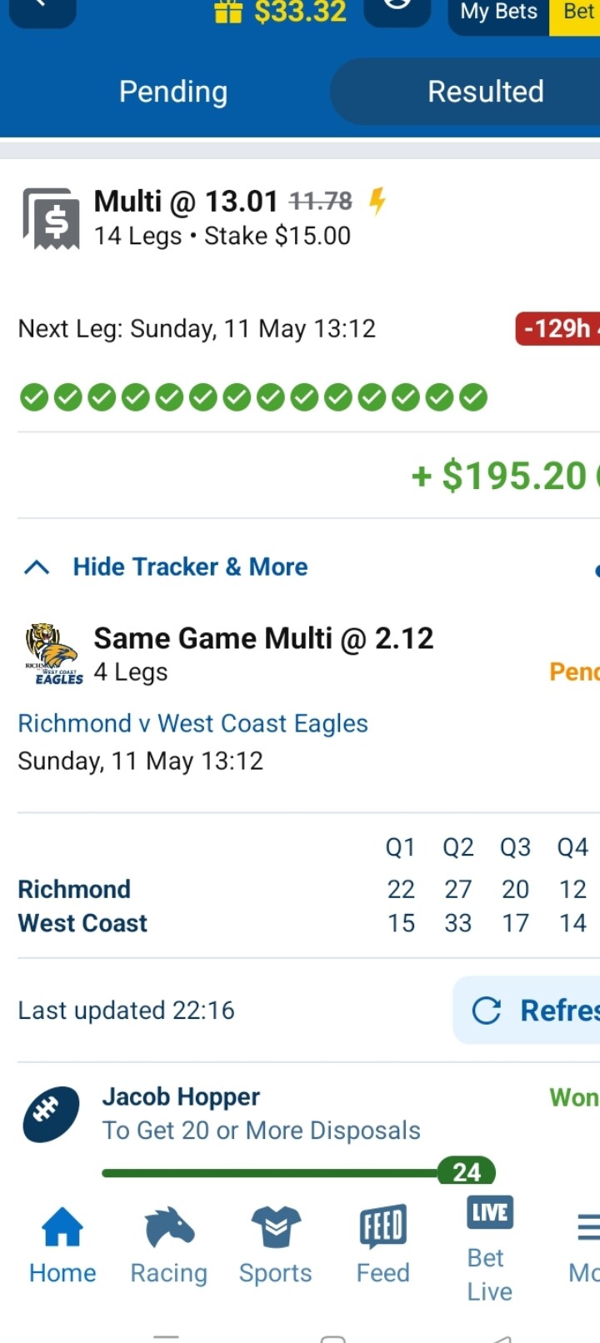Switch to the Pending tab
This screenshot has width=600, height=1343.
click(173, 92)
